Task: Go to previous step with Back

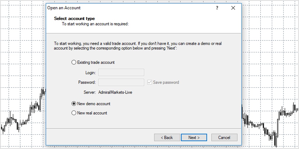Action: pyautogui.click(x=167, y=137)
